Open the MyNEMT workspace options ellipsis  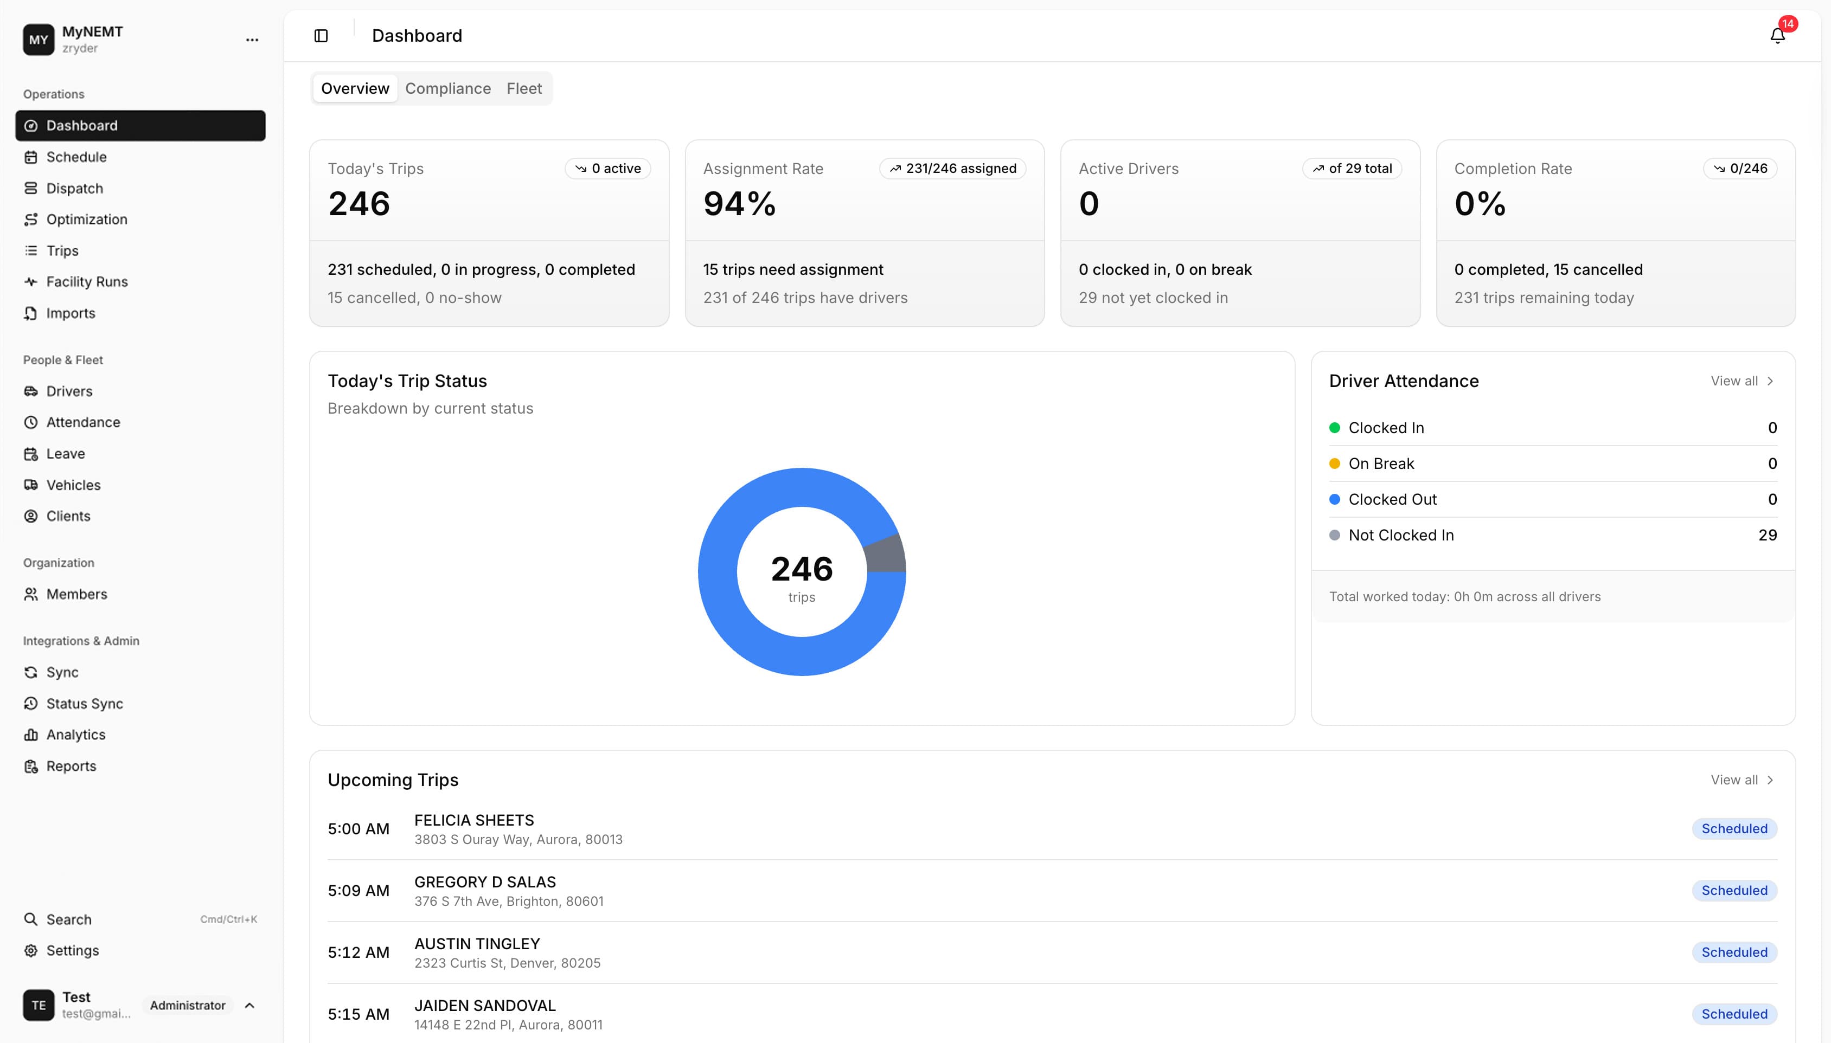pyautogui.click(x=252, y=40)
